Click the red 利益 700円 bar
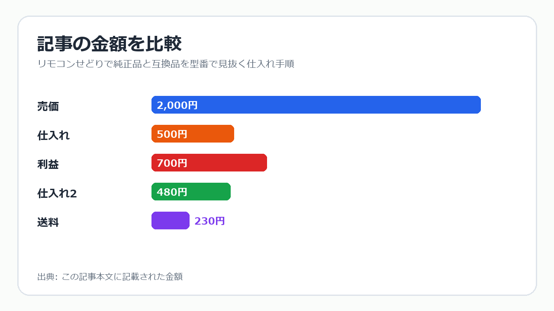This screenshot has width=554, height=311. 209,163
